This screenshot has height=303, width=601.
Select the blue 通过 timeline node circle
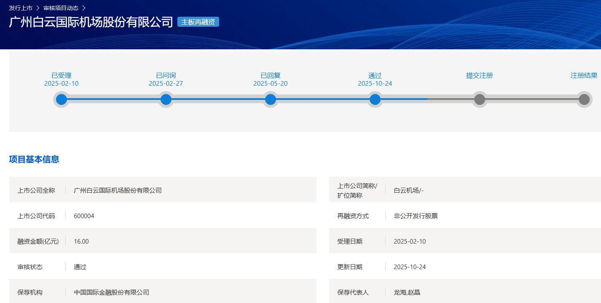click(375, 99)
